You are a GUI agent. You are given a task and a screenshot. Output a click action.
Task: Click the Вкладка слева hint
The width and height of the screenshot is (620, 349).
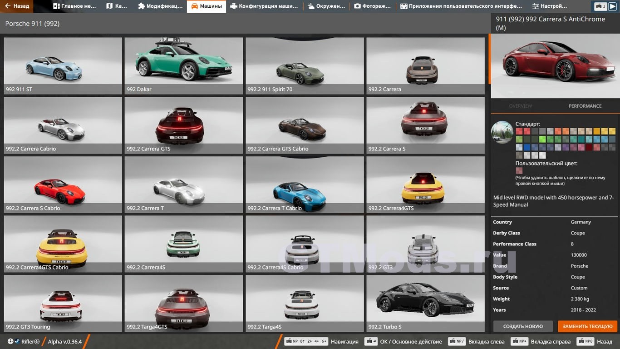(476, 342)
